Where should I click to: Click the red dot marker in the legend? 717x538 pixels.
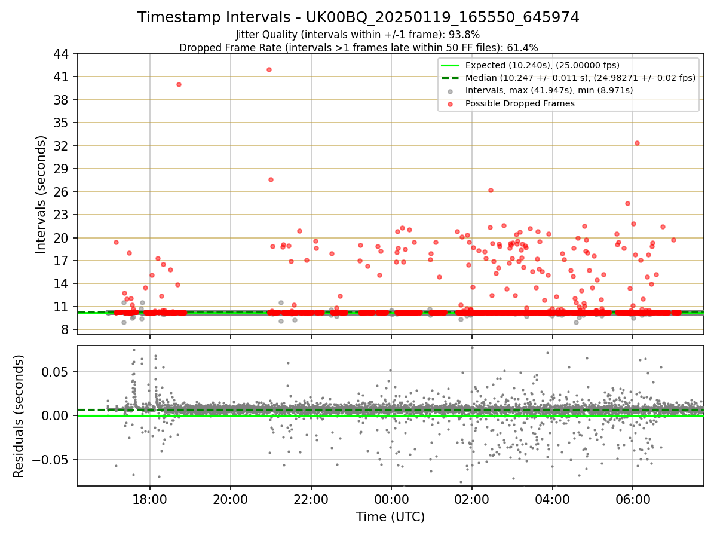(x=451, y=104)
